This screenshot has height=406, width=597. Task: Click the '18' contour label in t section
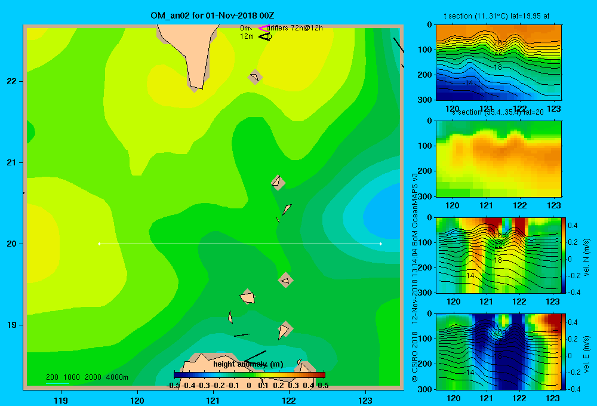click(x=498, y=67)
